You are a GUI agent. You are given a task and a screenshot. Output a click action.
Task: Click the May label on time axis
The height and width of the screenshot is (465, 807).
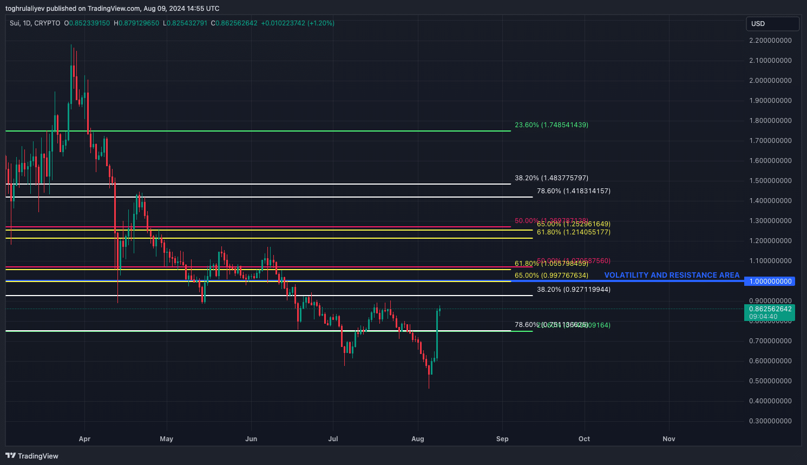pyautogui.click(x=167, y=439)
